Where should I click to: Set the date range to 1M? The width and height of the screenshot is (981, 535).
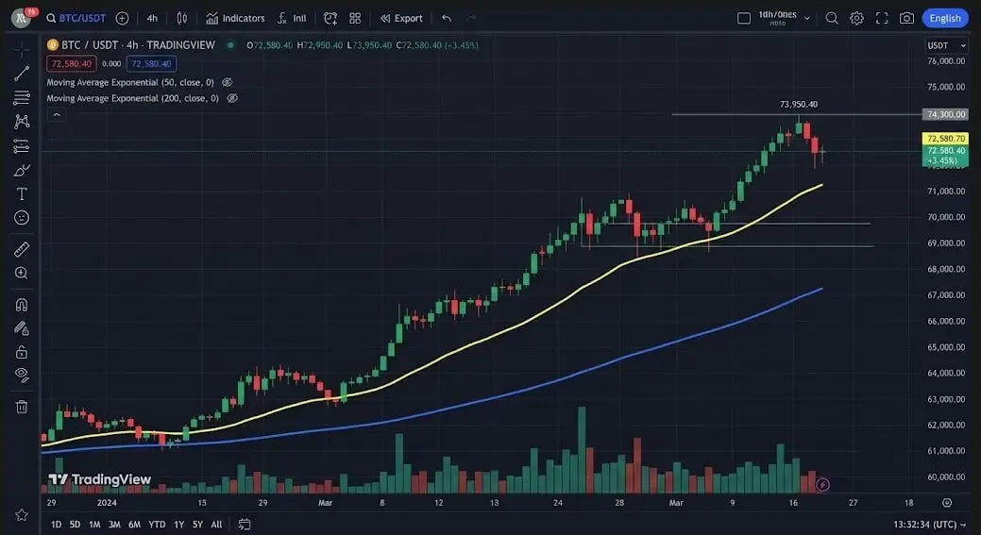point(94,525)
